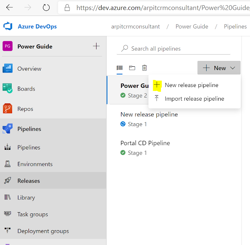Click the Deployment groups icon
Image resolution: width=250 pixels, height=245 pixels.
point(7,231)
